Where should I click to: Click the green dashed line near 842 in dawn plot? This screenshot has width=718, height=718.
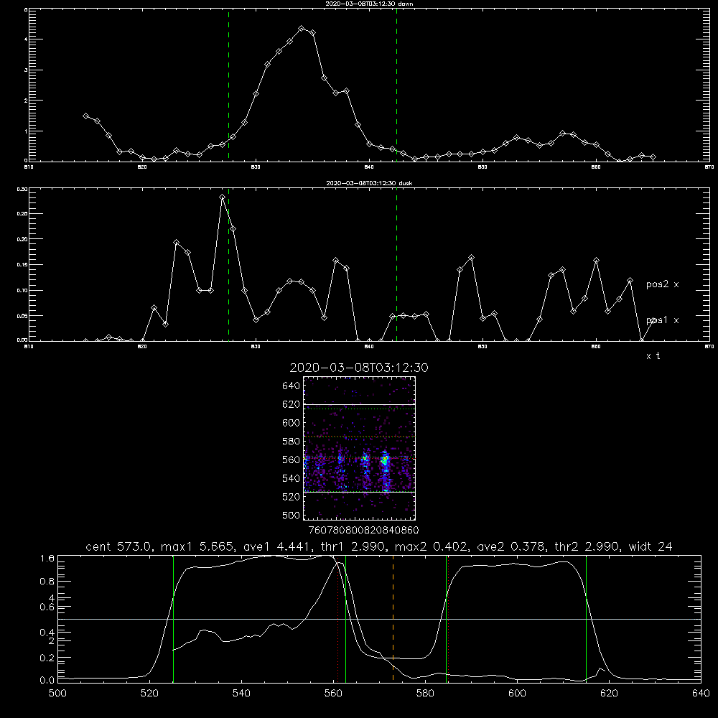[x=396, y=85]
